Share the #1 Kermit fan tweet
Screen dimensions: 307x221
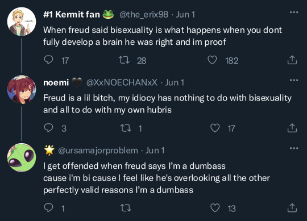click(292, 60)
